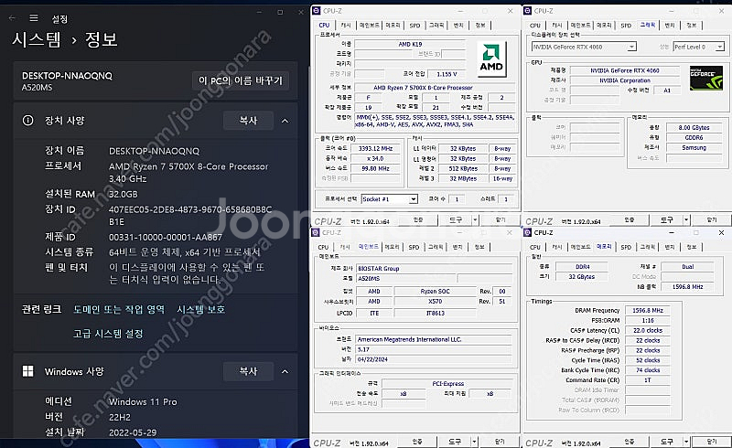Select 벤치 tab in RTX 4060 window
The height and width of the screenshot is (448, 732).
coord(670,26)
